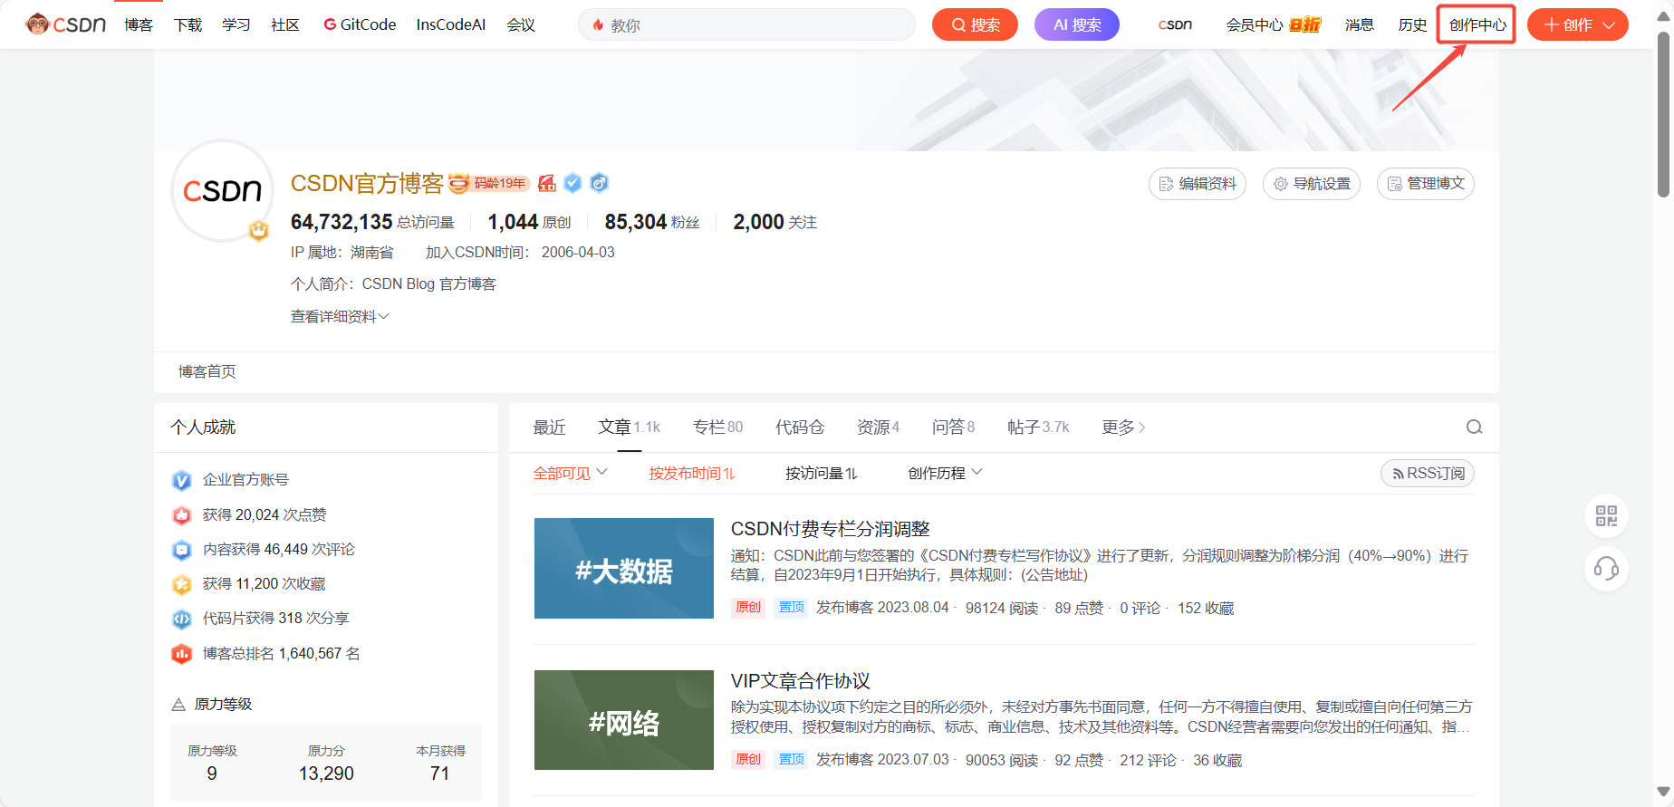Open the QR code floating icon
The image size is (1674, 807).
pos(1606,516)
